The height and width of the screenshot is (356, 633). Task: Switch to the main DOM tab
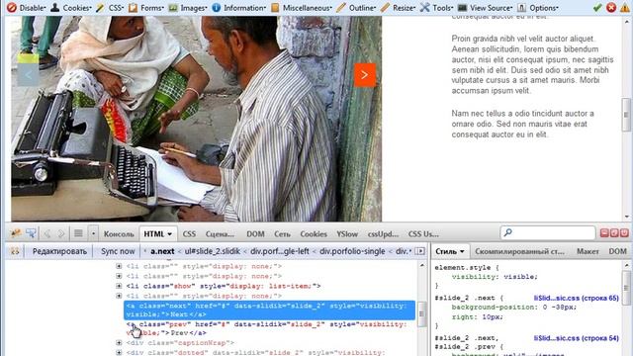255,234
